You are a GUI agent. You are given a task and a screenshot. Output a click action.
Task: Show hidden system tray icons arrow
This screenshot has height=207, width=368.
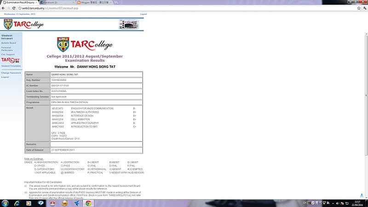(333, 203)
